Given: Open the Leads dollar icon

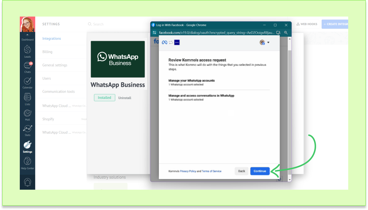Looking at the screenshot, I should coord(28,50).
